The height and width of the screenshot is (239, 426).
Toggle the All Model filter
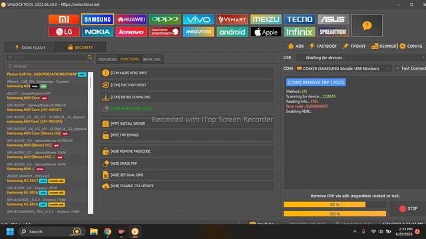coord(17,66)
